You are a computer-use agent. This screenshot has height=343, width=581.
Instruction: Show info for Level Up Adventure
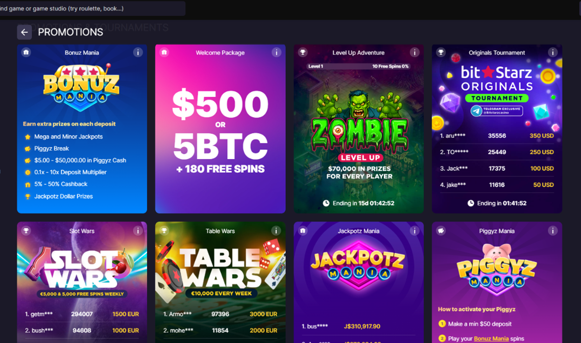tap(414, 52)
